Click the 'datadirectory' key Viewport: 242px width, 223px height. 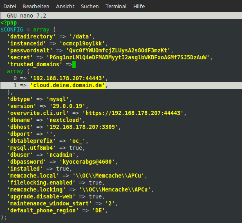pyautogui.click(x=31, y=36)
